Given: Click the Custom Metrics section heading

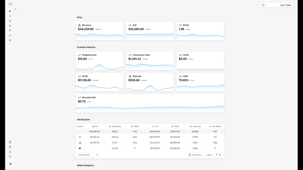Looking at the screenshot, I should tap(86, 47).
